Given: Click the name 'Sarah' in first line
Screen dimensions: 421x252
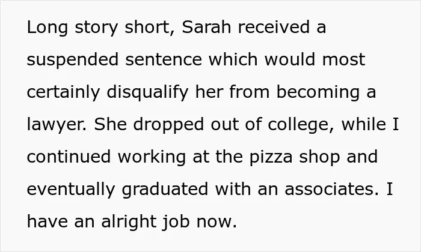Looking at the screenshot, I should coord(206,27).
